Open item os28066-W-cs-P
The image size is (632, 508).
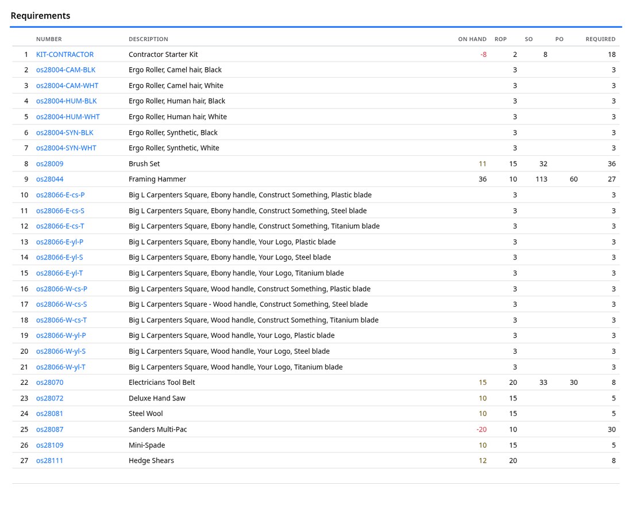tap(61, 289)
